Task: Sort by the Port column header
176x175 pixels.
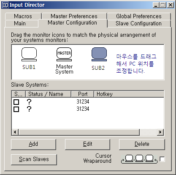Action: coord(83,94)
